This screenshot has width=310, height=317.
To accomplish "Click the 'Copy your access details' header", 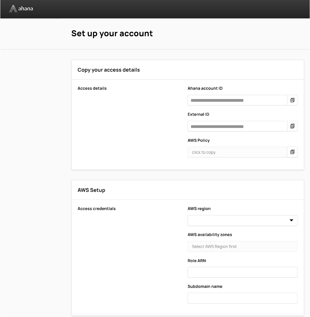I will pos(109,70).
